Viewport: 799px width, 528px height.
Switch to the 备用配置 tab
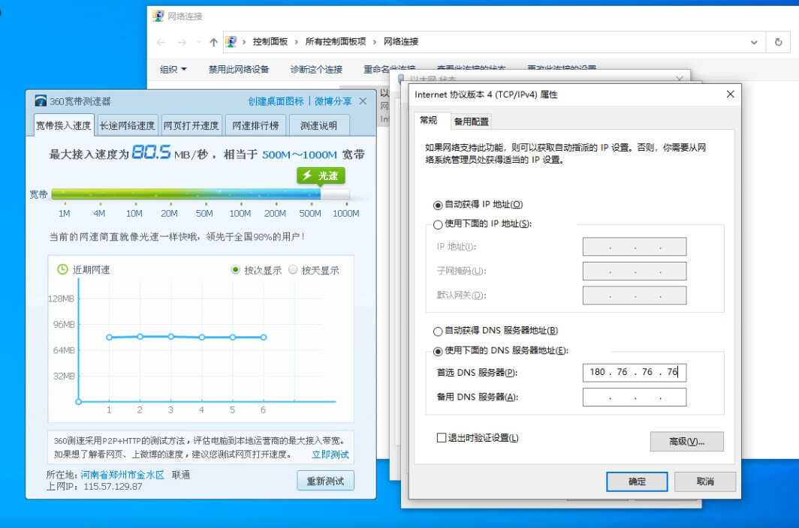(471, 121)
